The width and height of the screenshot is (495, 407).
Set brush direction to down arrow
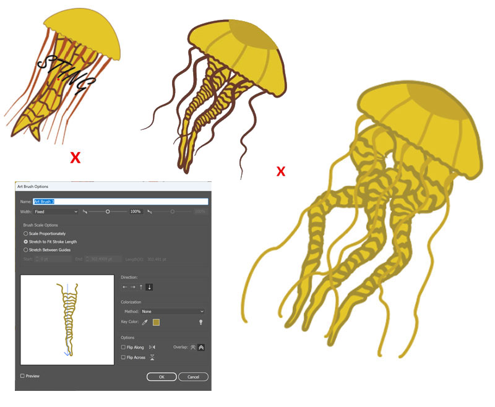149,287
